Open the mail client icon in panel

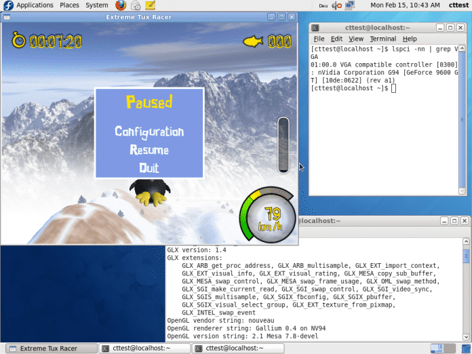(x=136, y=5)
